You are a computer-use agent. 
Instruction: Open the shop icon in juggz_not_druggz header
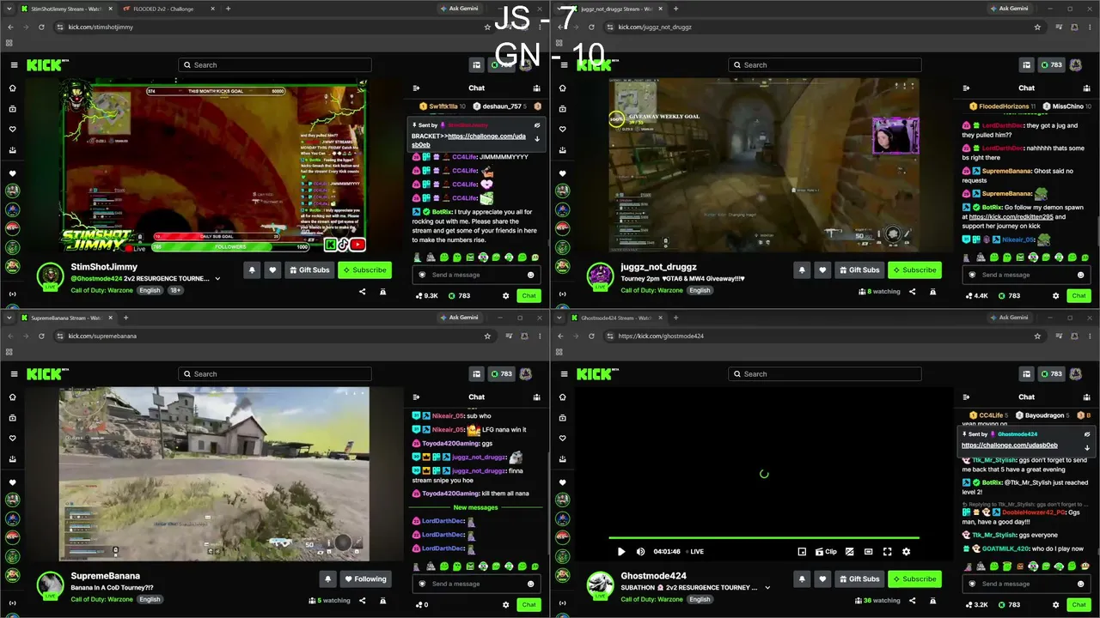pyautogui.click(x=1026, y=65)
